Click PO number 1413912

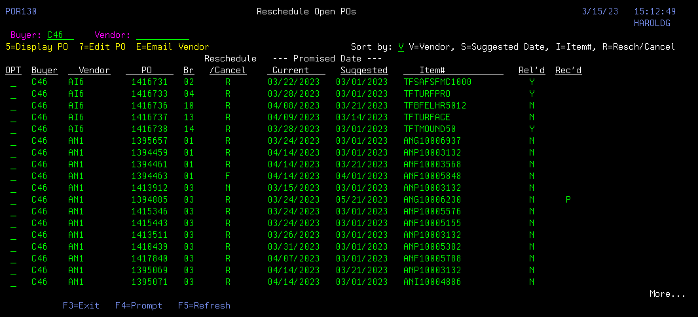pyautogui.click(x=149, y=188)
